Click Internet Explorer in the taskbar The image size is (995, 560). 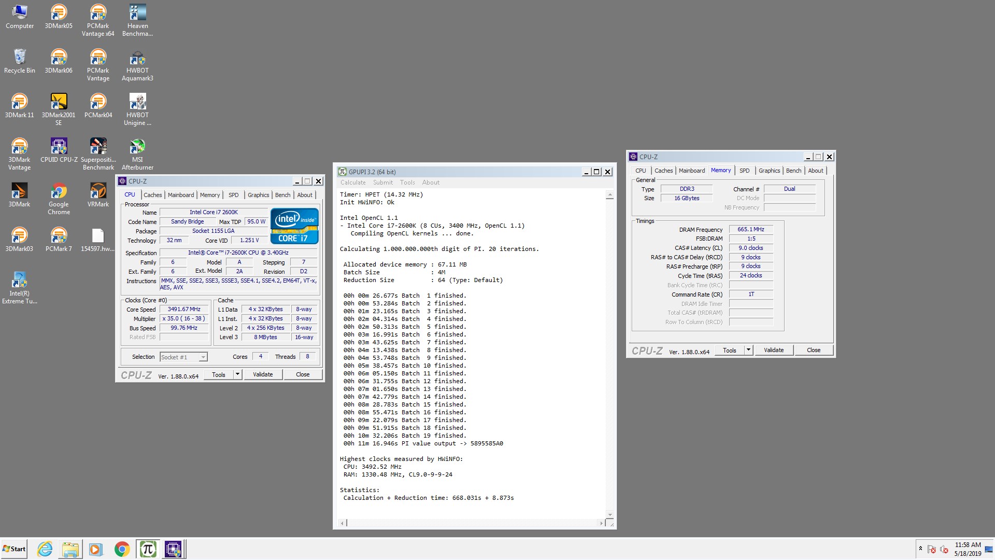click(45, 549)
